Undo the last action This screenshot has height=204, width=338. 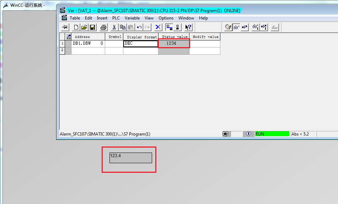[139, 27]
